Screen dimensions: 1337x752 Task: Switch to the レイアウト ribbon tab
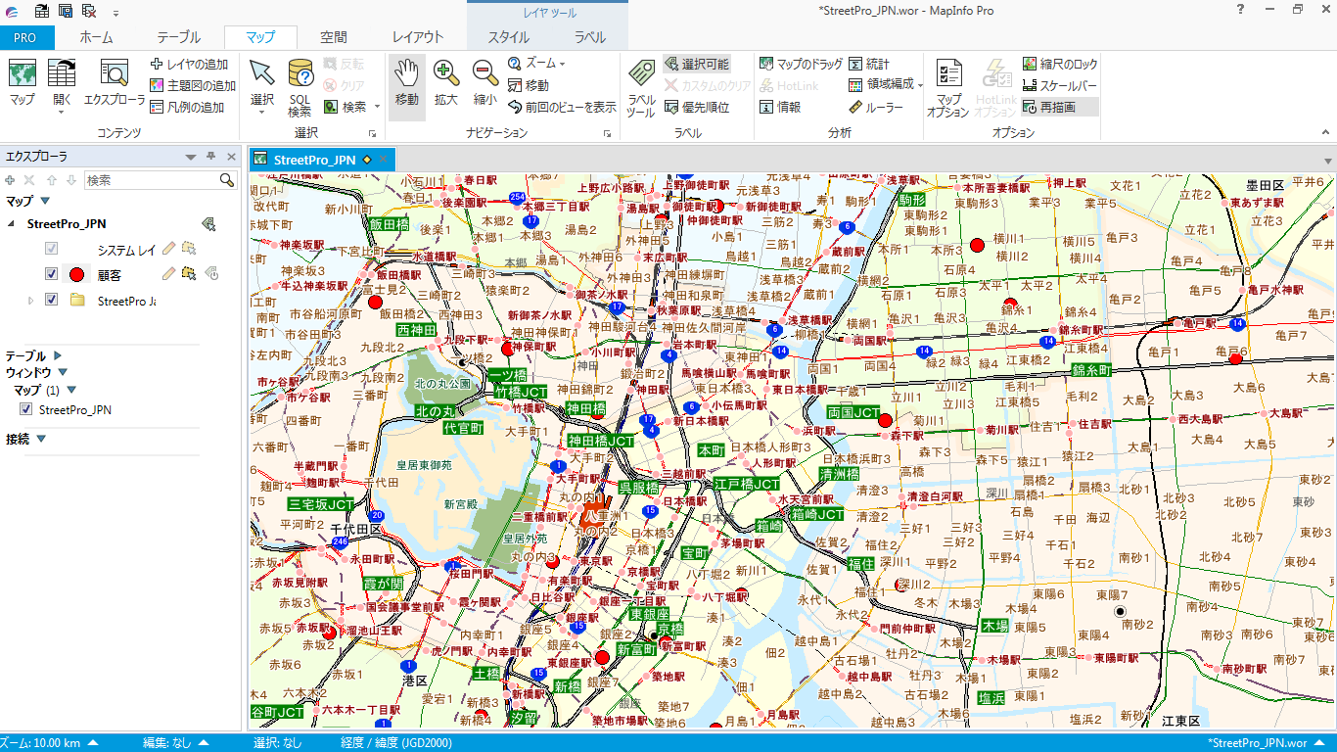pyautogui.click(x=418, y=37)
